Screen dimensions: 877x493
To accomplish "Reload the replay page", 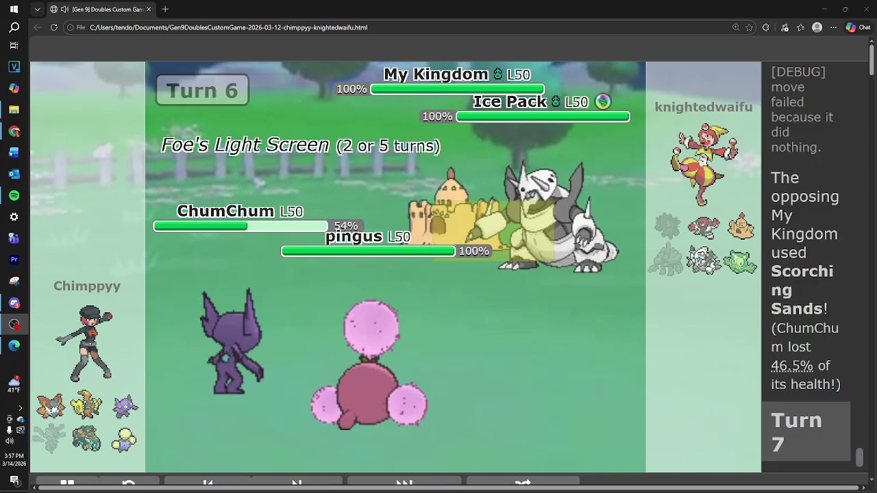I will click(x=53, y=27).
